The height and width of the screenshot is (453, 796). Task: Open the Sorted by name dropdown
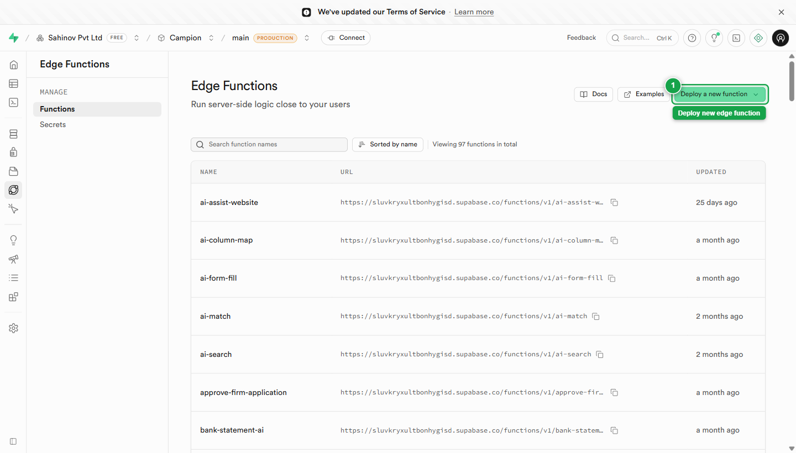[x=388, y=144]
